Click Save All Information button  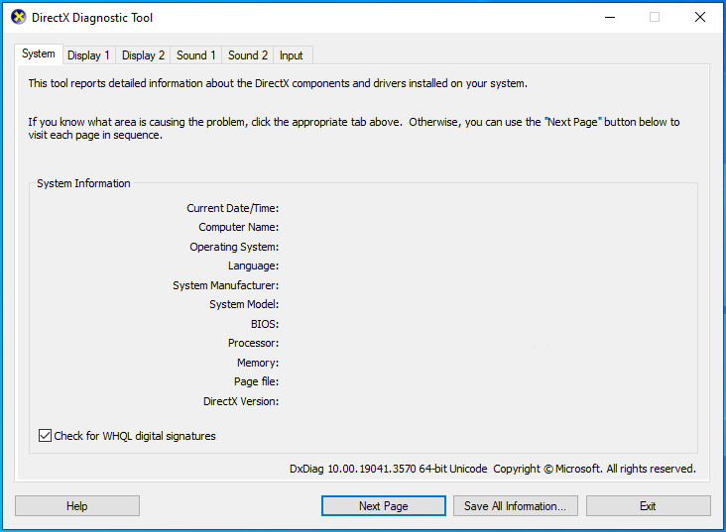pos(515,506)
